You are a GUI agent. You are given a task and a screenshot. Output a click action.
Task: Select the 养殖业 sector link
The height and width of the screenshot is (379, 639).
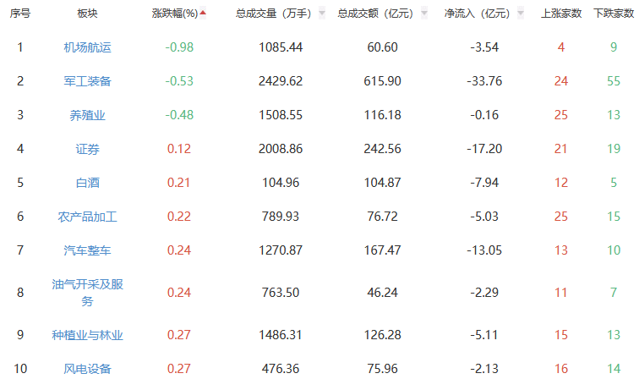(x=87, y=115)
